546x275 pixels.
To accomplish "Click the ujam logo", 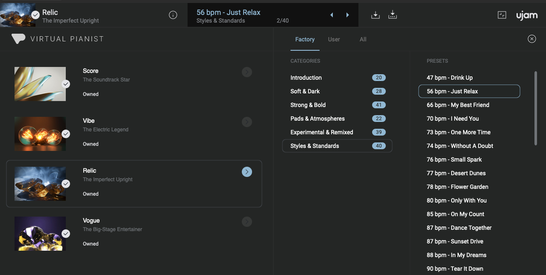I will 527,16.
